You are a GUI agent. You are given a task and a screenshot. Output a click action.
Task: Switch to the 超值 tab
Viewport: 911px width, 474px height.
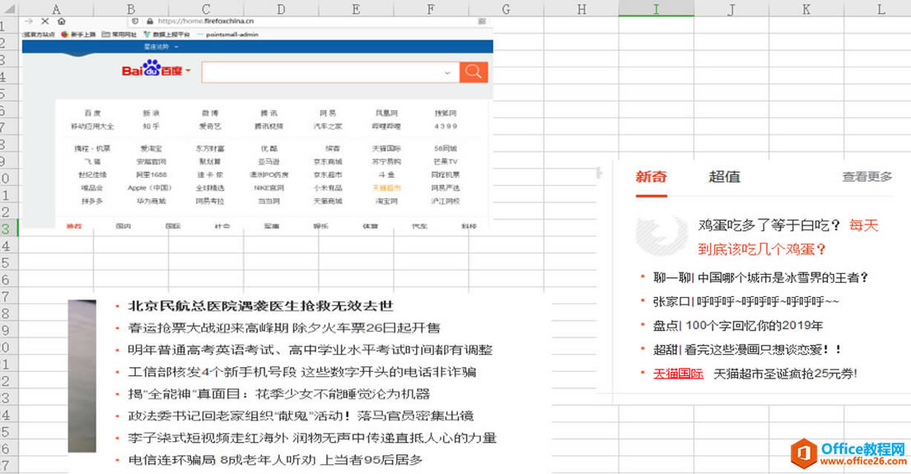pyautogui.click(x=725, y=177)
